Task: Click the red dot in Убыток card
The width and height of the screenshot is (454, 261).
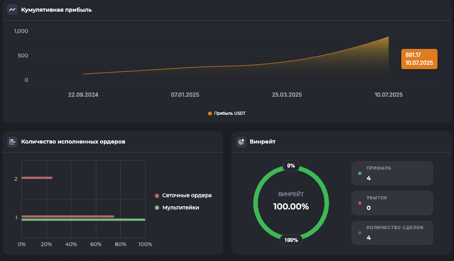Action: coord(360,203)
